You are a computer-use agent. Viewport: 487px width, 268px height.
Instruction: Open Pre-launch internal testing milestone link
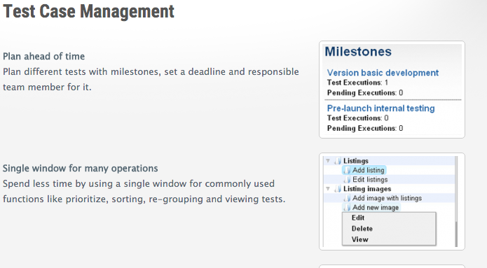[x=380, y=108]
